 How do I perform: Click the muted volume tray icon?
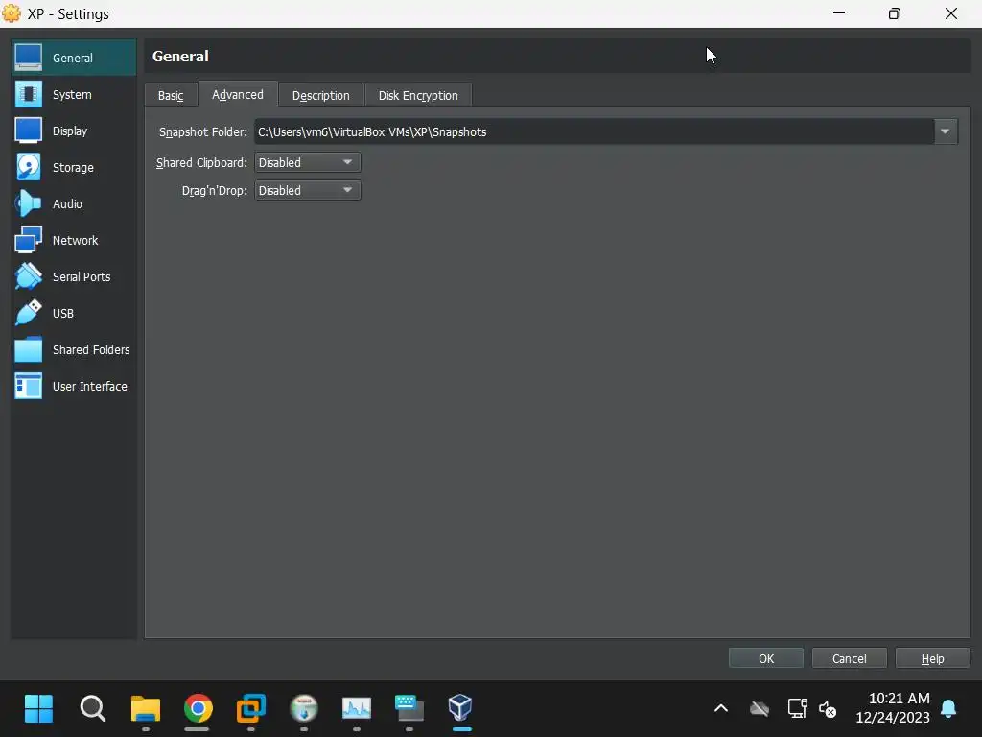(x=828, y=709)
